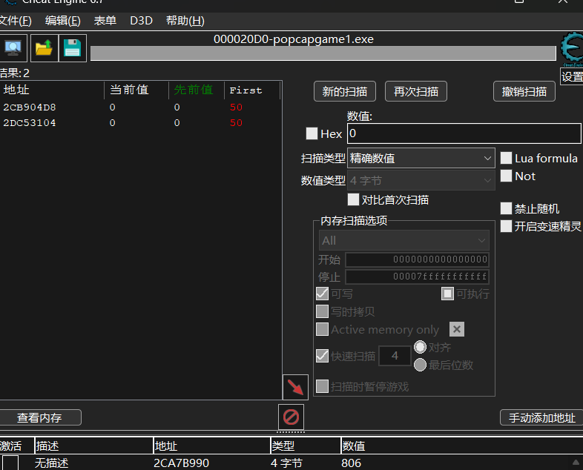Image resolution: width=583 pixels, height=470 pixels.
Task: Click First value 50 for address 2DC53104
Action: (236, 123)
